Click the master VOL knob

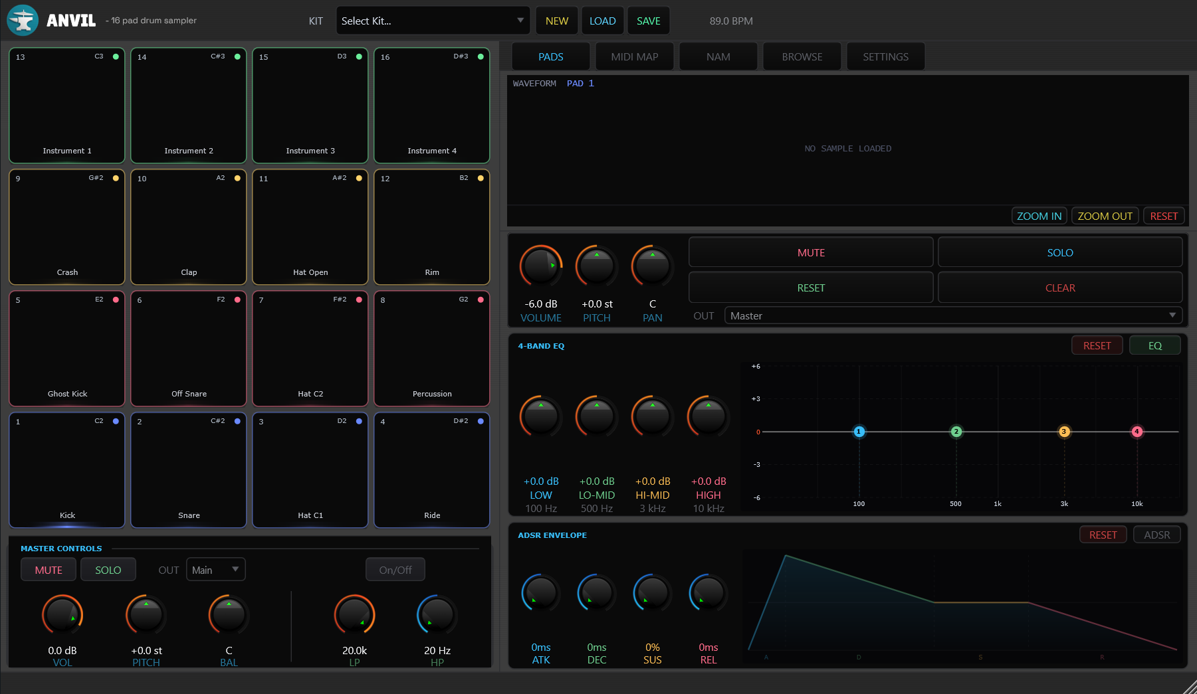pyautogui.click(x=62, y=615)
